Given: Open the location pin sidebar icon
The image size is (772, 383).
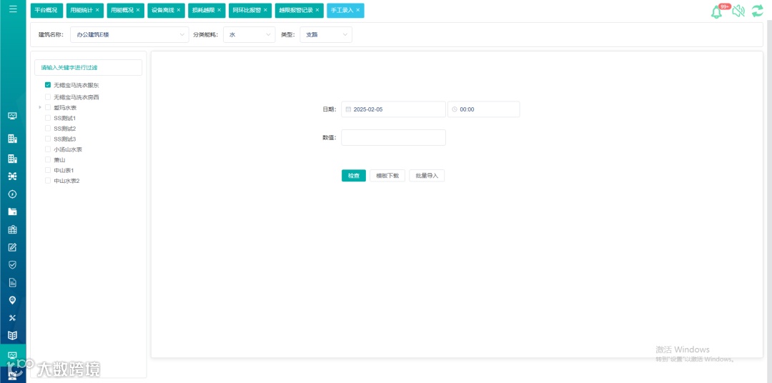Looking at the screenshot, I should point(13,300).
